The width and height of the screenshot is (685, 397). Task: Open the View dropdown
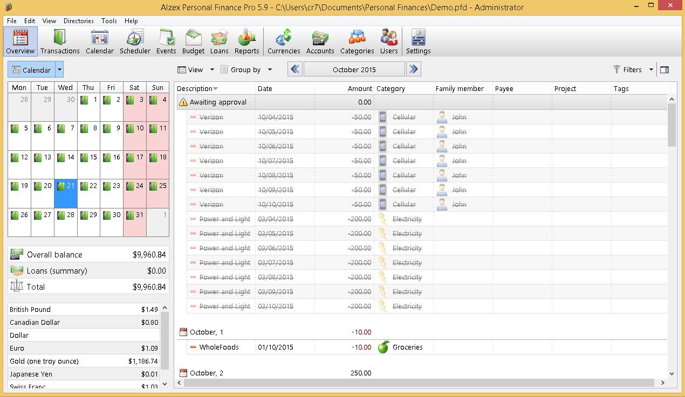point(211,69)
